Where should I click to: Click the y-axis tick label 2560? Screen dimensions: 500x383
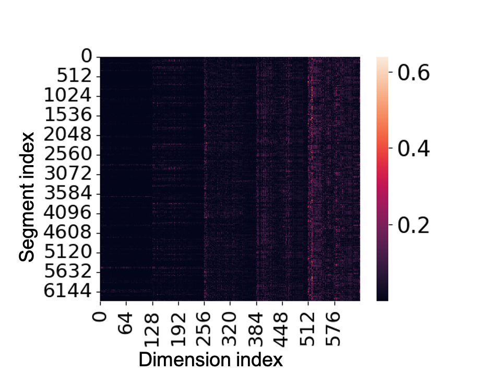click(68, 154)
